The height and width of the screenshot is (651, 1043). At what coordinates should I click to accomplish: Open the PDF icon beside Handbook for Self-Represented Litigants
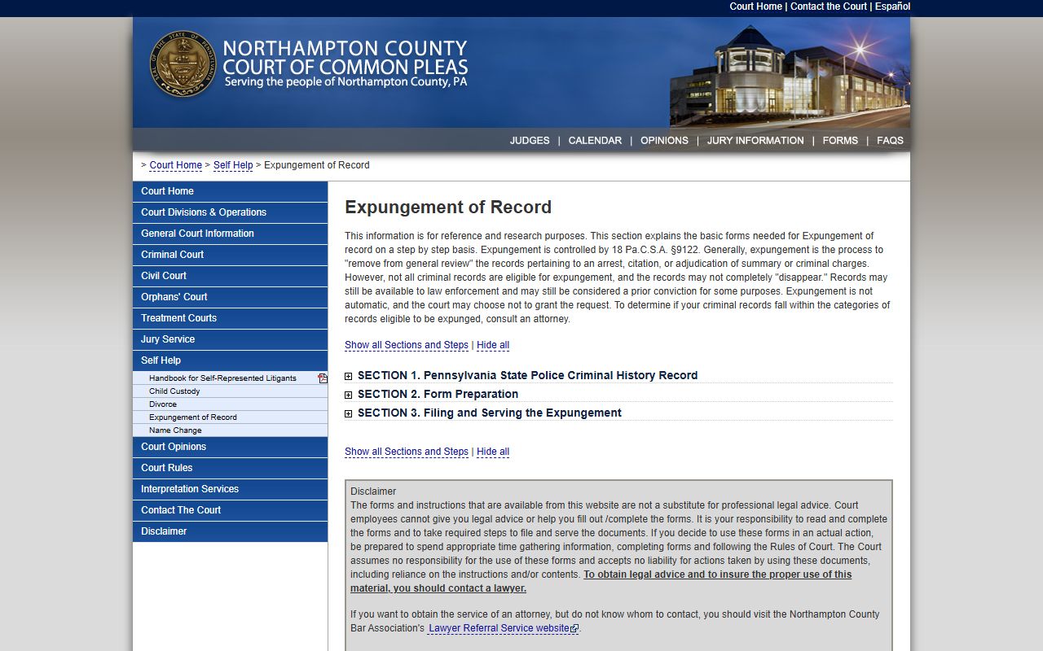coord(323,378)
